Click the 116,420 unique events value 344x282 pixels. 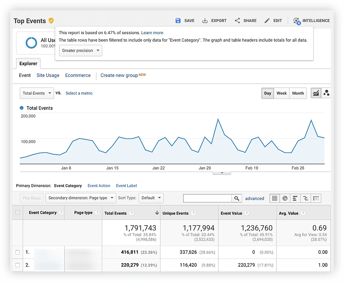point(188,265)
